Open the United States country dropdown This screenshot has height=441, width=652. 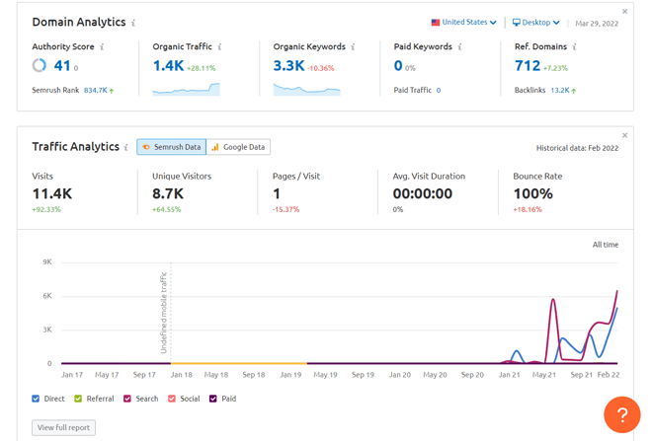click(464, 23)
